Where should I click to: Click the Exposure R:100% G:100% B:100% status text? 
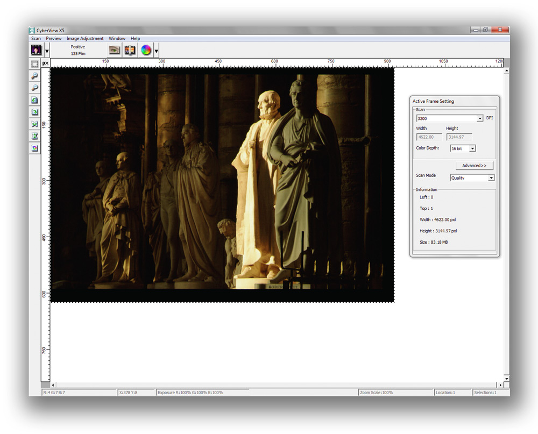[190, 393]
